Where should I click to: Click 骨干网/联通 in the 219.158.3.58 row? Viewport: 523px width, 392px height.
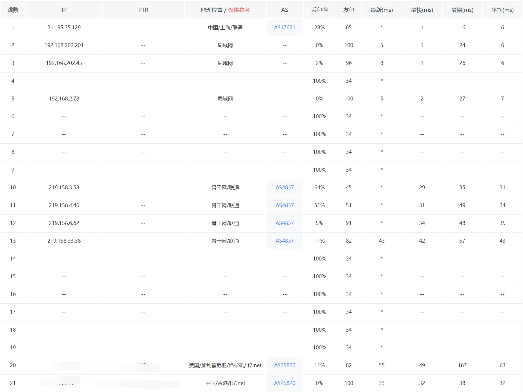click(225, 187)
